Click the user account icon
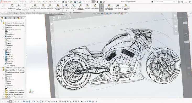This screenshot has height=103, width=192. (x=179, y=2)
